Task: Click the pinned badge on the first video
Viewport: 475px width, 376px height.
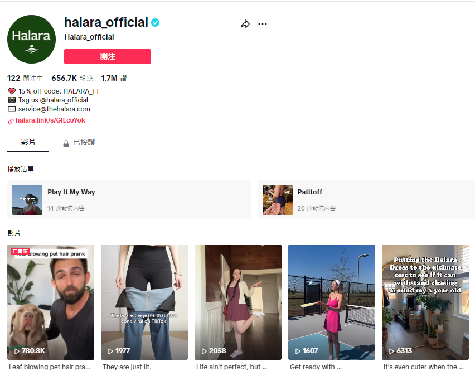Action: pyautogui.click(x=20, y=251)
